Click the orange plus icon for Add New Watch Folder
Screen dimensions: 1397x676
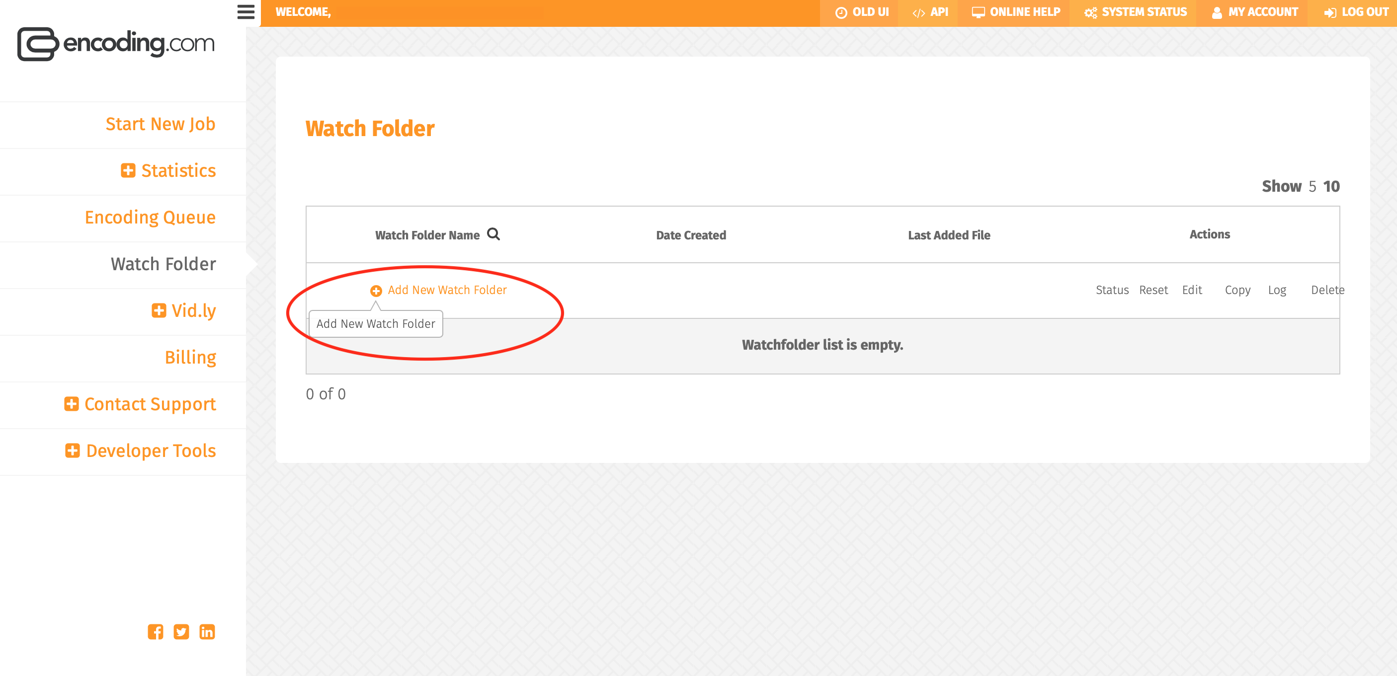pyautogui.click(x=376, y=291)
